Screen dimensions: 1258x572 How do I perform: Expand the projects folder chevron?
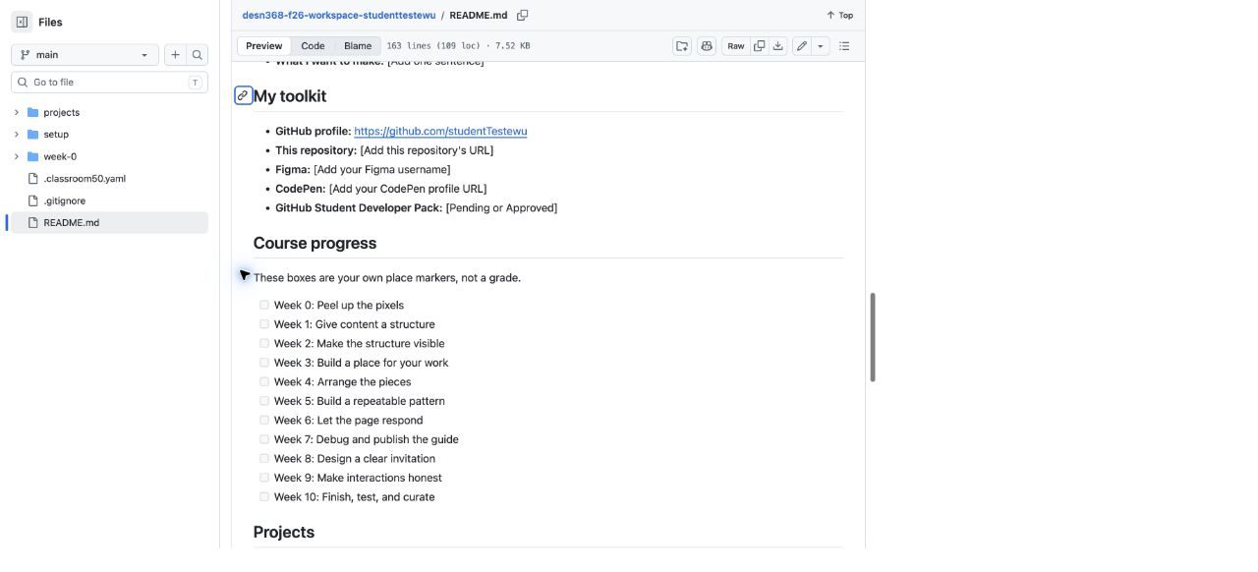click(x=16, y=112)
